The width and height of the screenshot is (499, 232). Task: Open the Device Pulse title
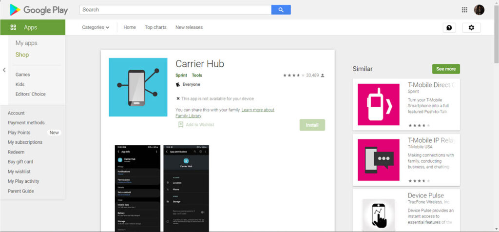pos(426,195)
